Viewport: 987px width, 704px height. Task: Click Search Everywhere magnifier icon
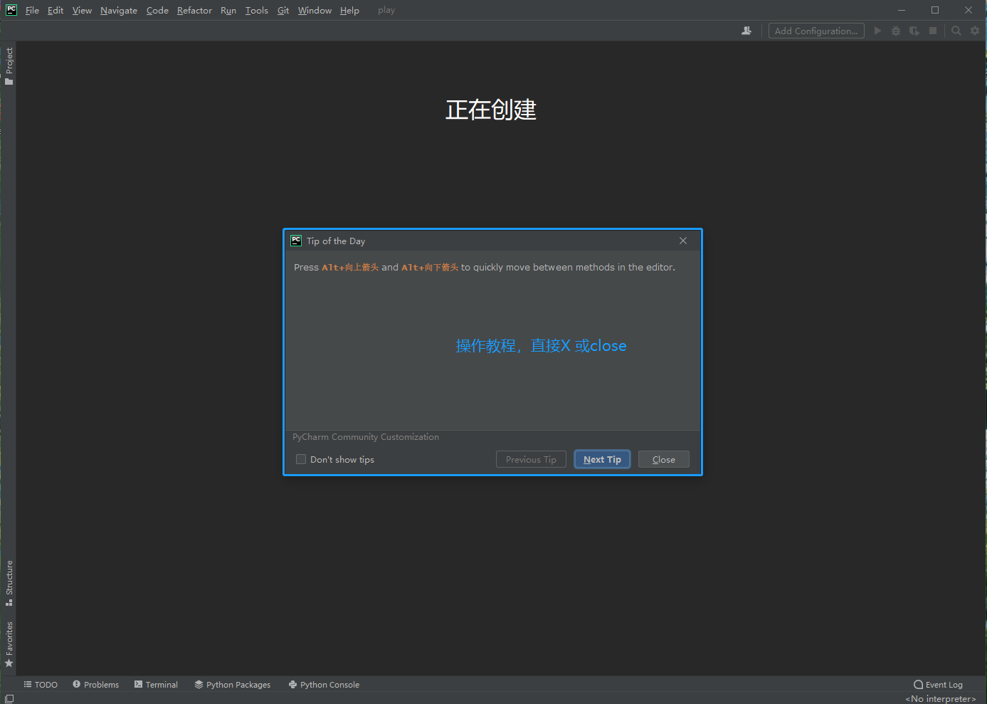click(956, 31)
